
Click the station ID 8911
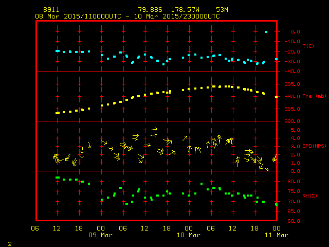[x=51, y=10]
